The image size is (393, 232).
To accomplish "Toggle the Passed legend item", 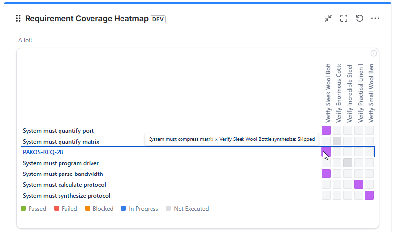I will (x=33, y=209).
